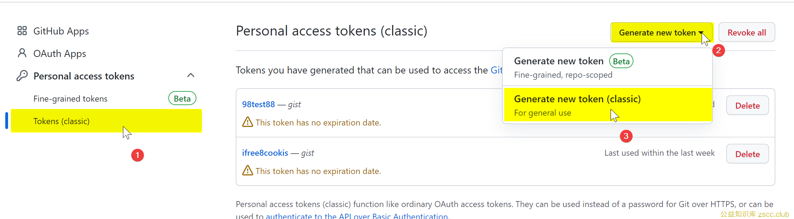
Task: Click the warning triangle under ifree8cookis token
Action: pyautogui.click(x=248, y=170)
